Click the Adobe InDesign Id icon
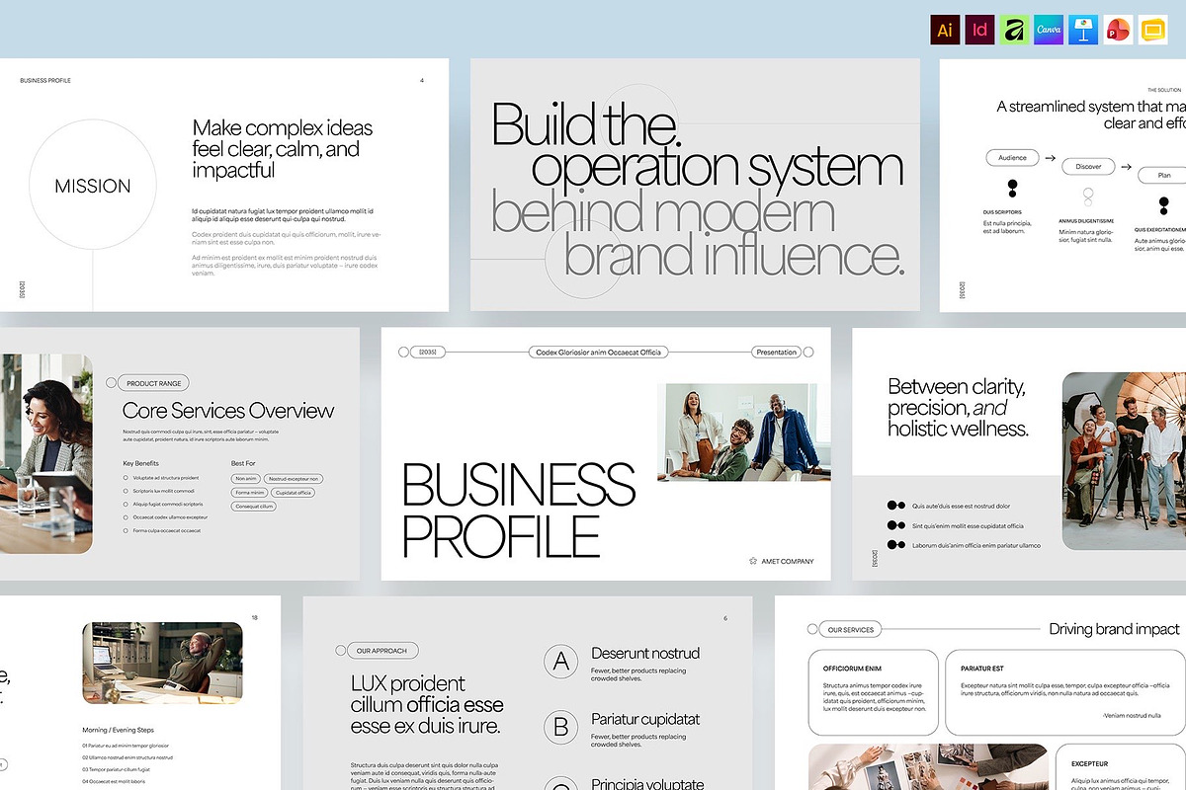 pos(980,30)
